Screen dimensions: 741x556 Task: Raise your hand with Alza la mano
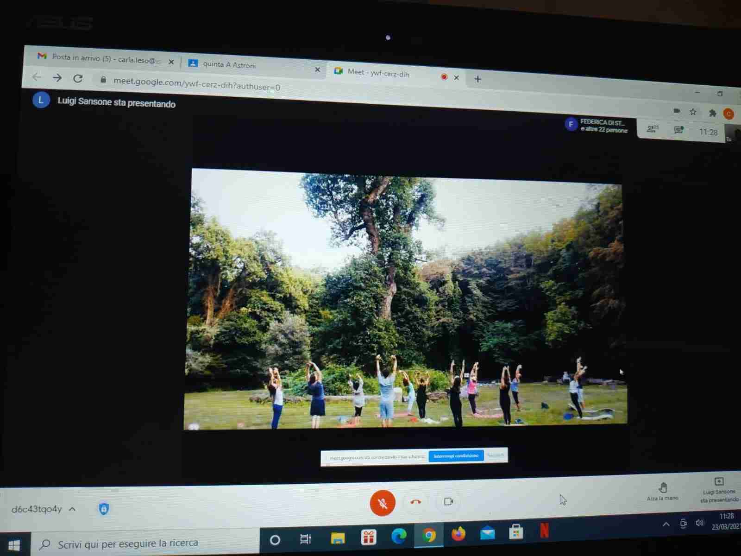(x=662, y=491)
